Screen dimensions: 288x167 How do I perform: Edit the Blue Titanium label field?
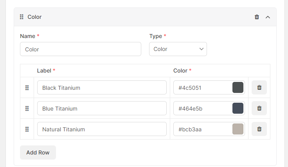coord(102,108)
